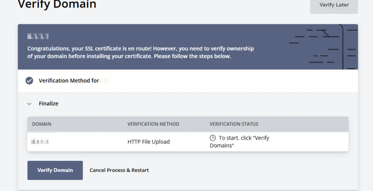Click the blurred domain name in table row

tap(40, 142)
